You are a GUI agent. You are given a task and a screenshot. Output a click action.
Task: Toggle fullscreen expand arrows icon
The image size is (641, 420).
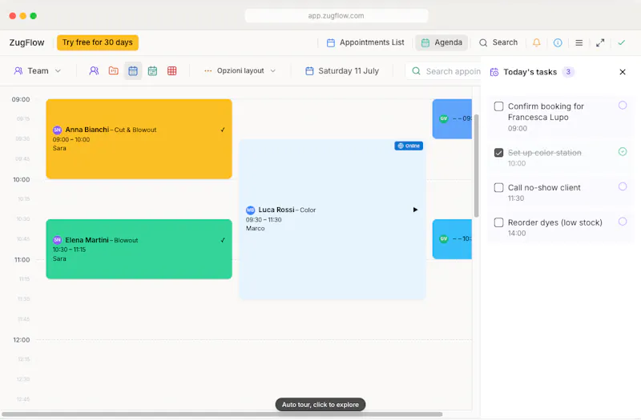click(600, 42)
